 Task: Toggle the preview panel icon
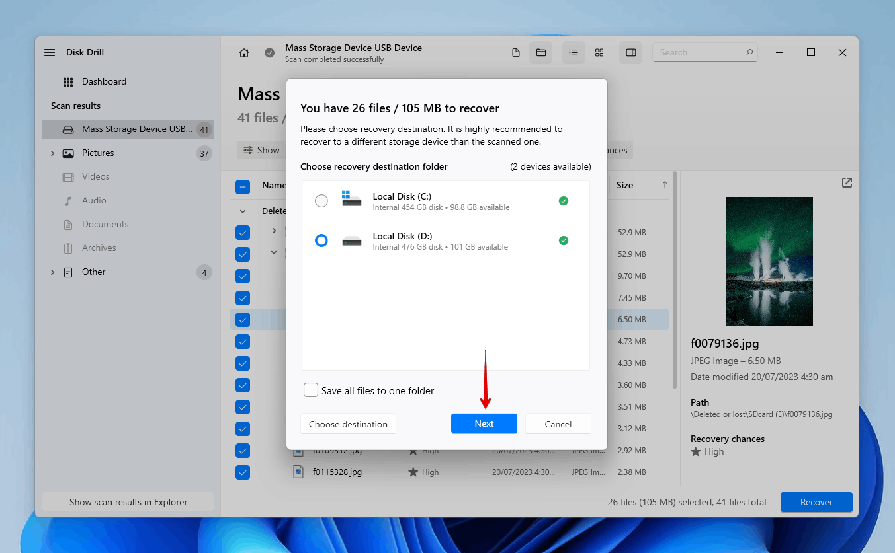pyautogui.click(x=631, y=53)
